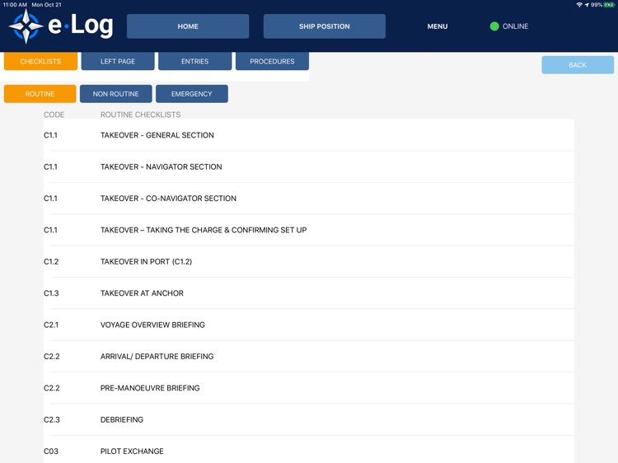Open TAKING THE CHARGE & CONFIRMING SET UP

309,230
